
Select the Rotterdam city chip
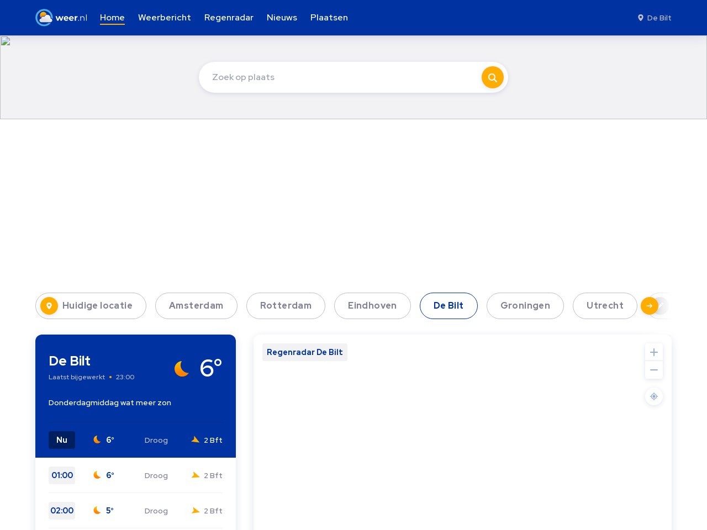pos(286,306)
